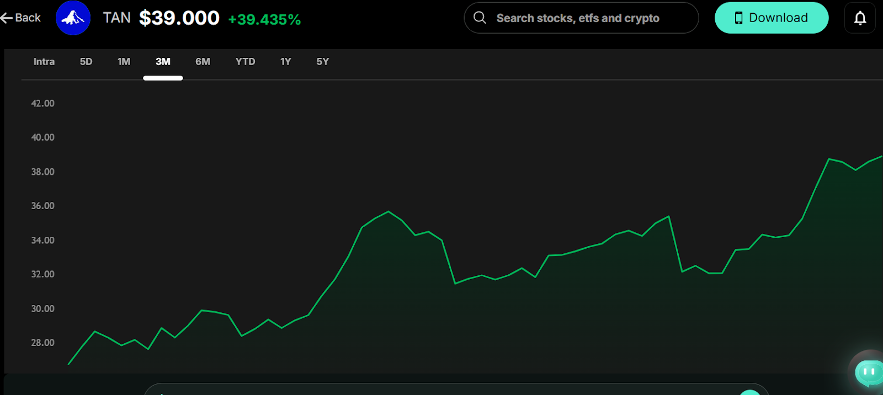Screen dimensions: 883x395
Task: Click the 42.00 y-axis label
Action: [x=42, y=103]
